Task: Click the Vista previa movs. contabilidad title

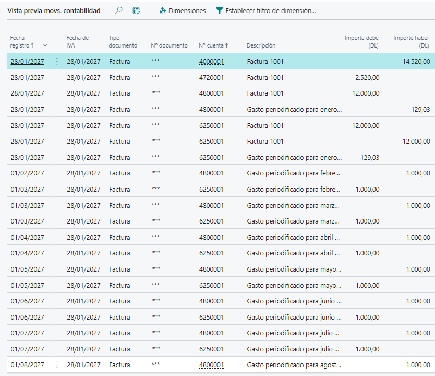Action: coord(54,10)
